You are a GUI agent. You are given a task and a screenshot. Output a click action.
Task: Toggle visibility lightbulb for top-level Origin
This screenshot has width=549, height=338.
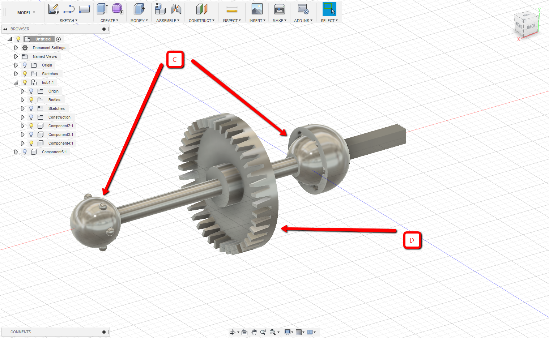pos(25,65)
